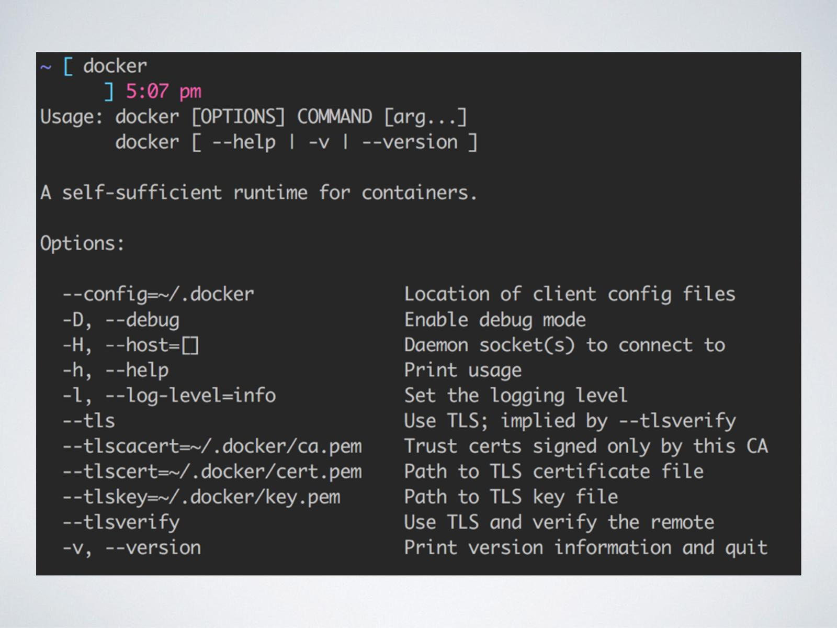837x628 pixels.
Task: Click the '--tlsverify' option in the options list
Action: click(x=121, y=522)
